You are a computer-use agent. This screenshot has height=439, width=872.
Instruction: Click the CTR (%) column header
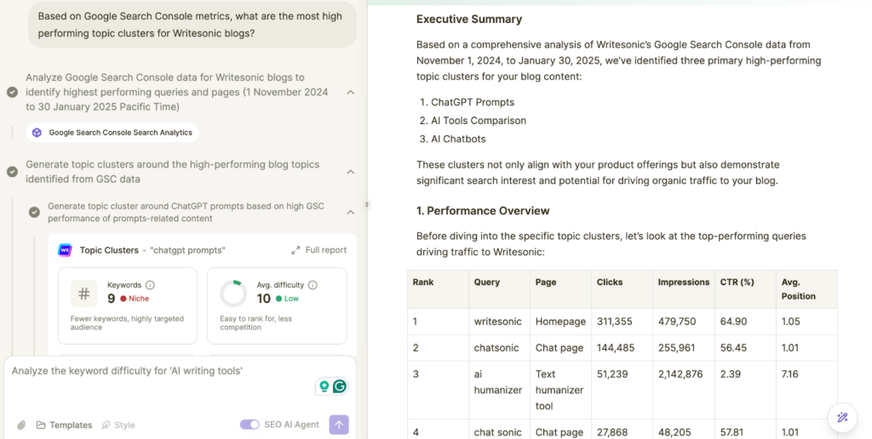coord(745,289)
